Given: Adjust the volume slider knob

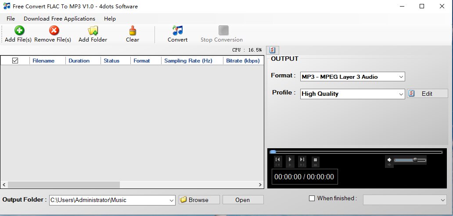Looking at the screenshot, I should coord(415,160).
